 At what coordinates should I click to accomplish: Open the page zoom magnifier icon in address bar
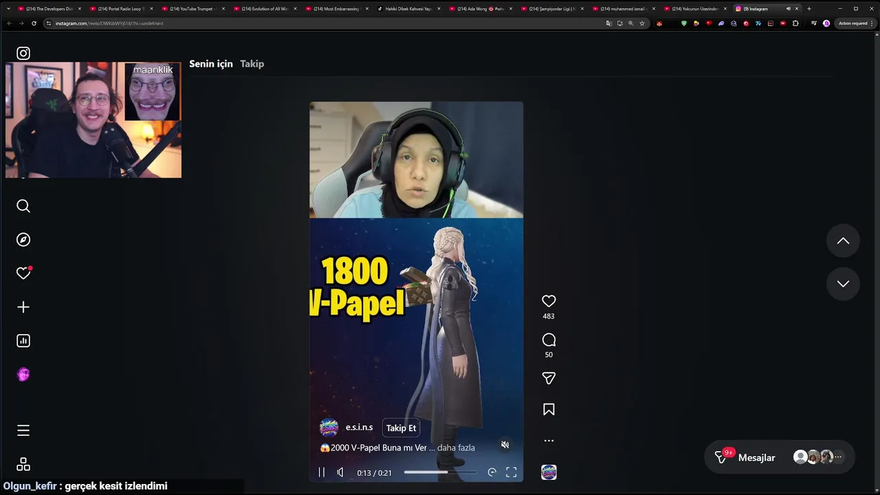point(631,23)
